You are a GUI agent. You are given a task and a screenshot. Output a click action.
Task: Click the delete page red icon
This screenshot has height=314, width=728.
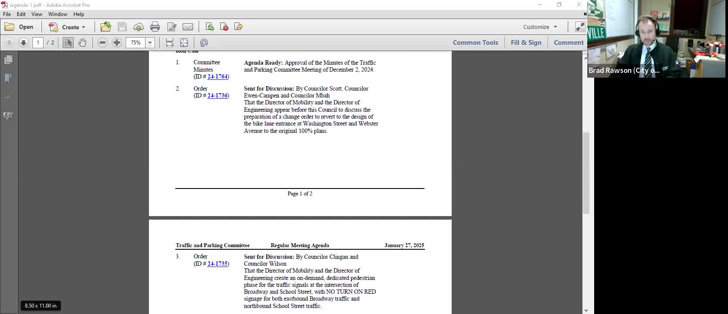tap(224, 27)
